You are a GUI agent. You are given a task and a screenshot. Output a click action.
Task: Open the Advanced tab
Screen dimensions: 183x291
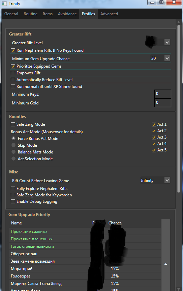tap(109, 14)
